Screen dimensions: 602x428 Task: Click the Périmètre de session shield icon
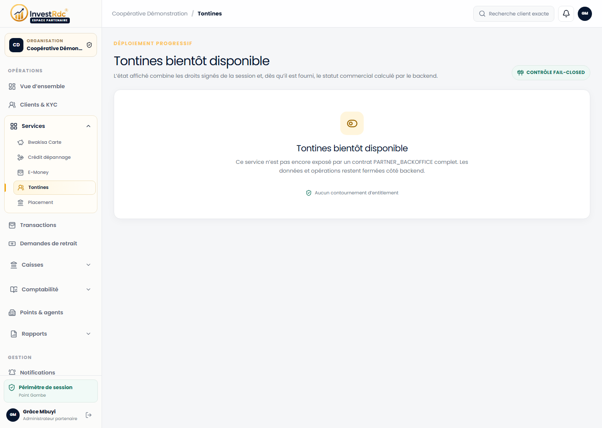(x=12, y=387)
